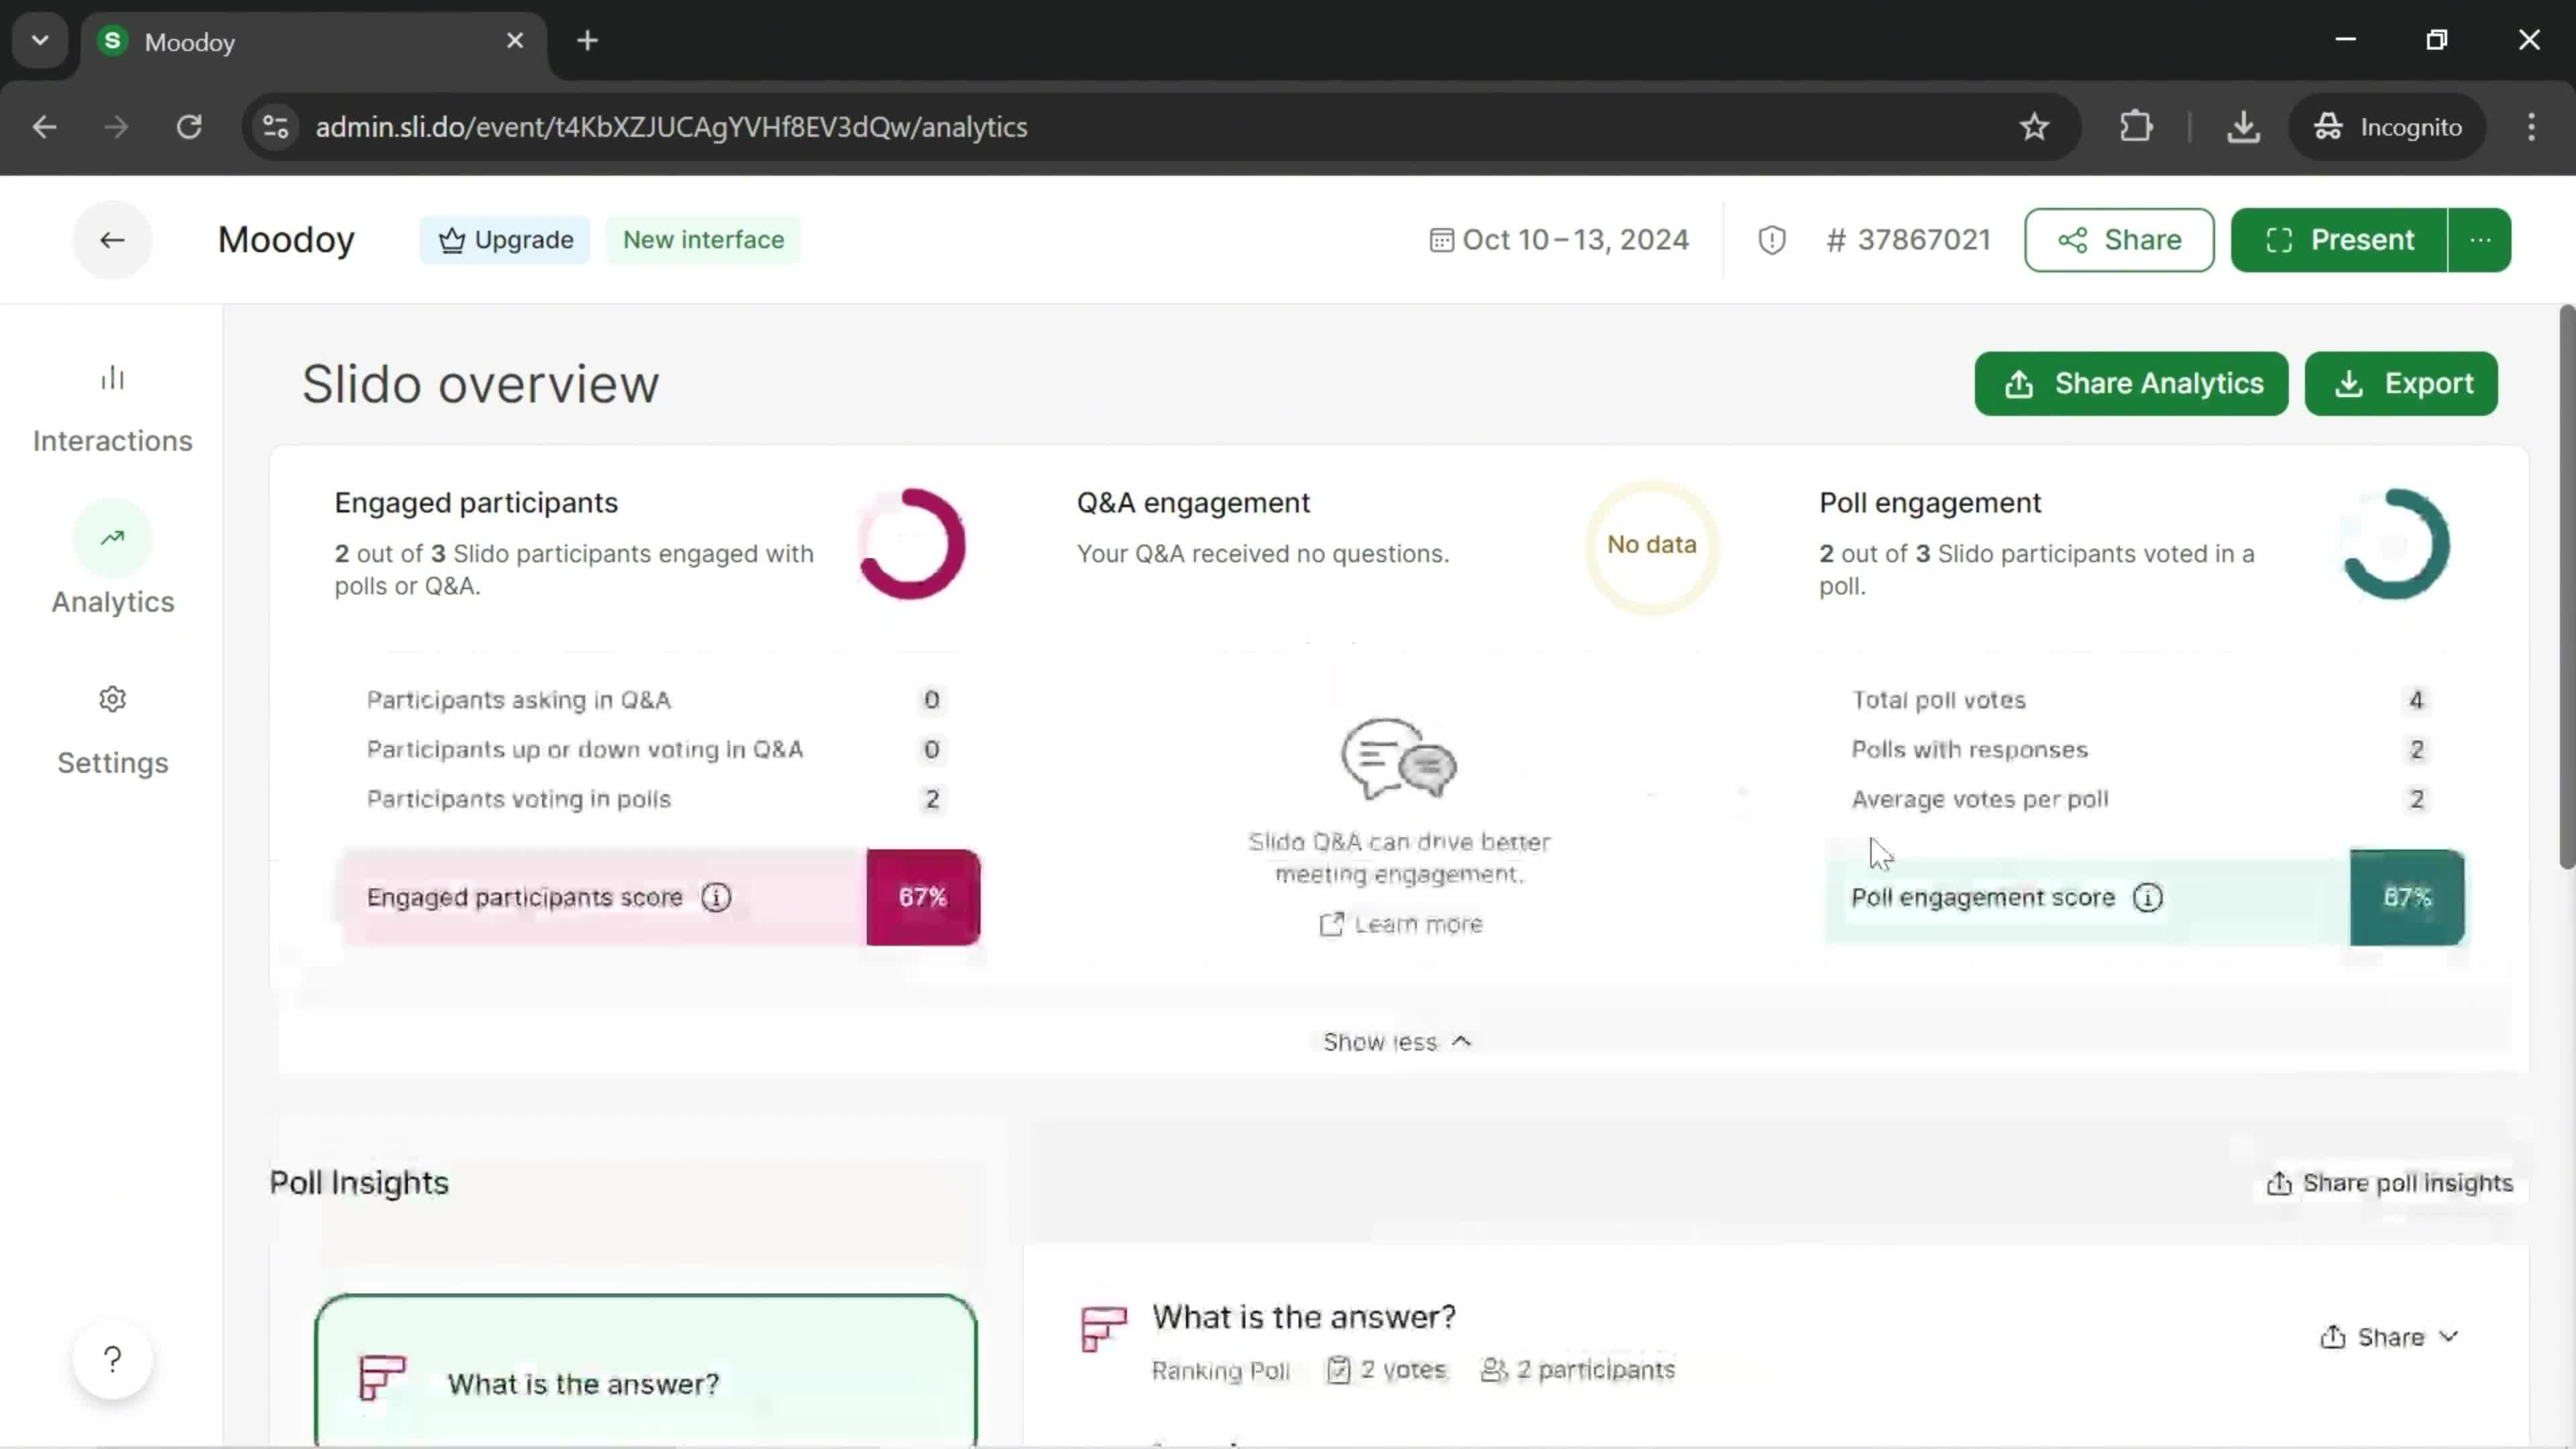This screenshot has width=2576, height=1449.
Task: Click 'Participants voting in polls' row
Action: click(x=655, y=800)
